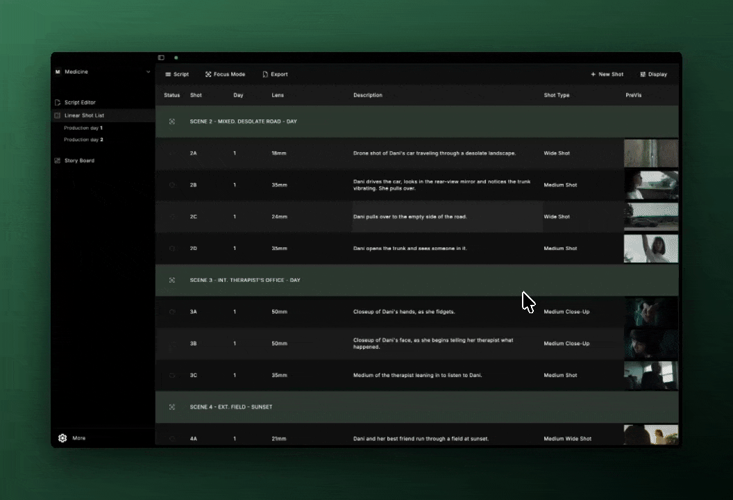Image resolution: width=733 pixels, height=500 pixels.
Task: Click the Shot Type column header
Action: [x=557, y=95]
